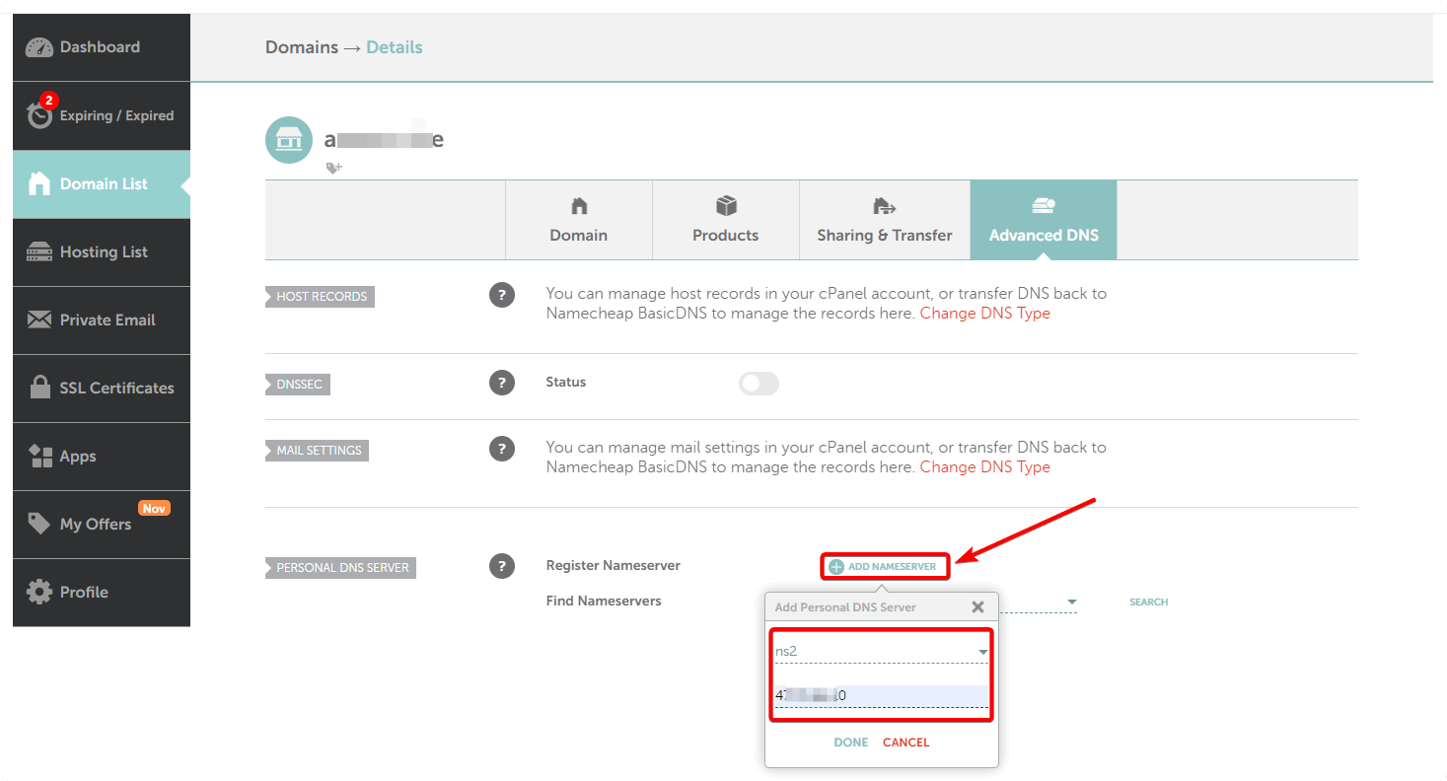Click the Find Nameservers label

[x=604, y=602]
